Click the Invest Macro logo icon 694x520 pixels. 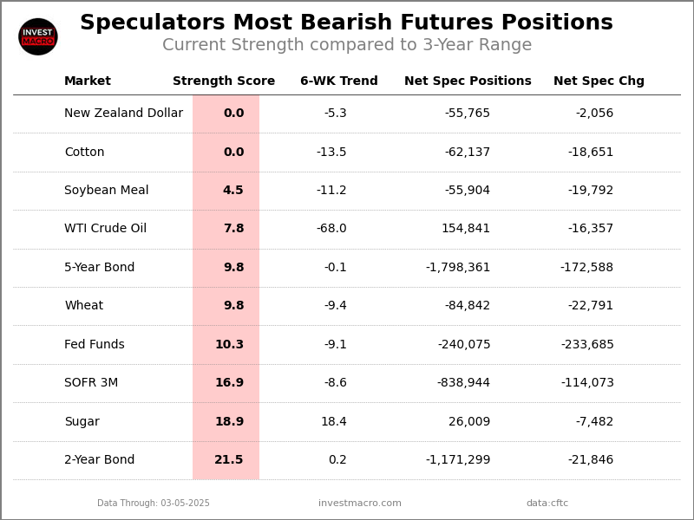point(38,36)
